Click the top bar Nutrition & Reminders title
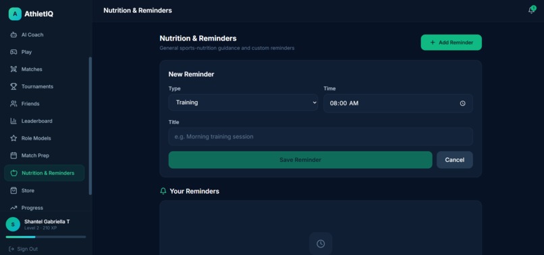The height and width of the screenshot is (255, 544). pos(138,10)
